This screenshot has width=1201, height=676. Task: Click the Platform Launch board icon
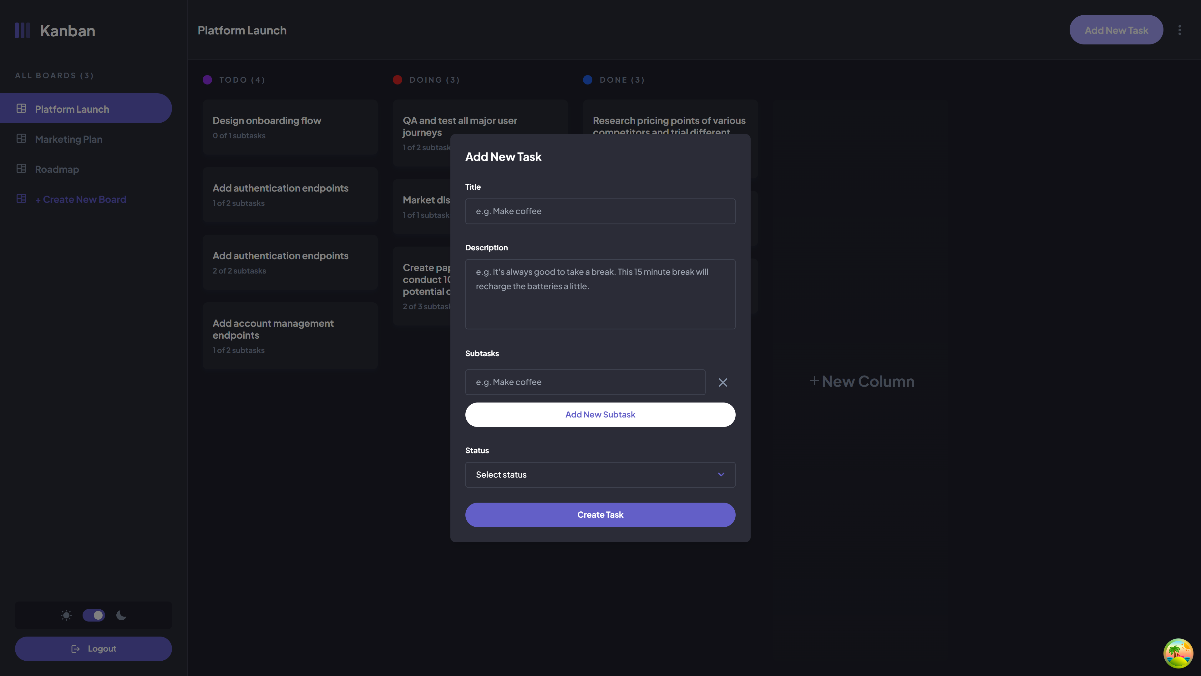pos(21,108)
